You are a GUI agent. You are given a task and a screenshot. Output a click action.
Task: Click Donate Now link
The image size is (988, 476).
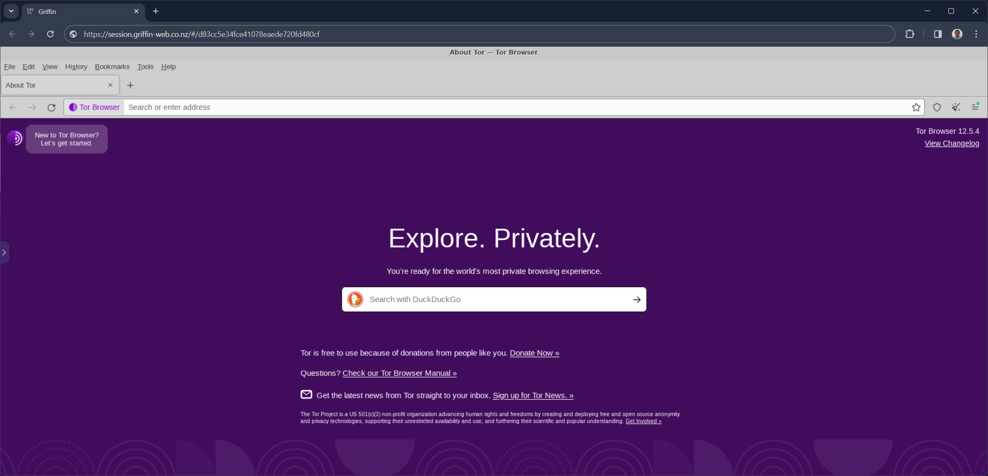coord(534,353)
